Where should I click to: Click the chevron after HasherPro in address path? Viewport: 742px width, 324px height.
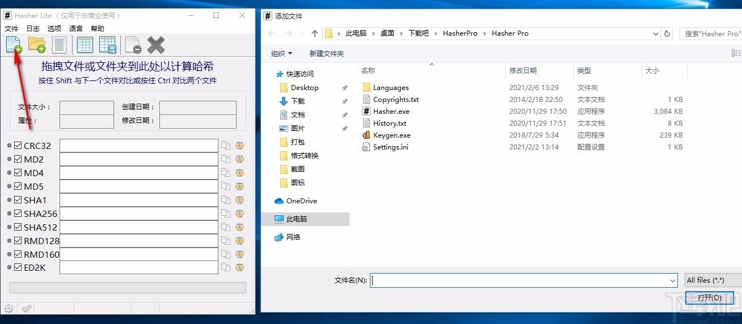pyautogui.click(x=485, y=33)
